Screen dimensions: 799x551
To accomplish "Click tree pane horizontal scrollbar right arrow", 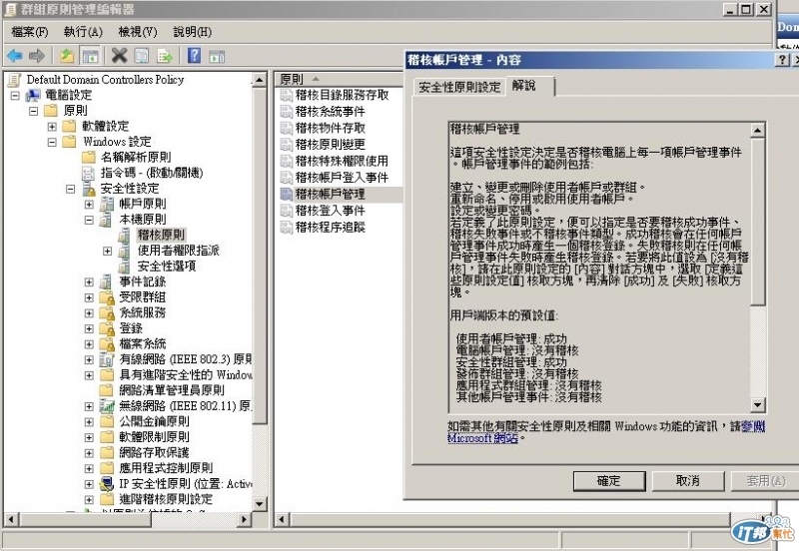I will pyautogui.click(x=245, y=519).
